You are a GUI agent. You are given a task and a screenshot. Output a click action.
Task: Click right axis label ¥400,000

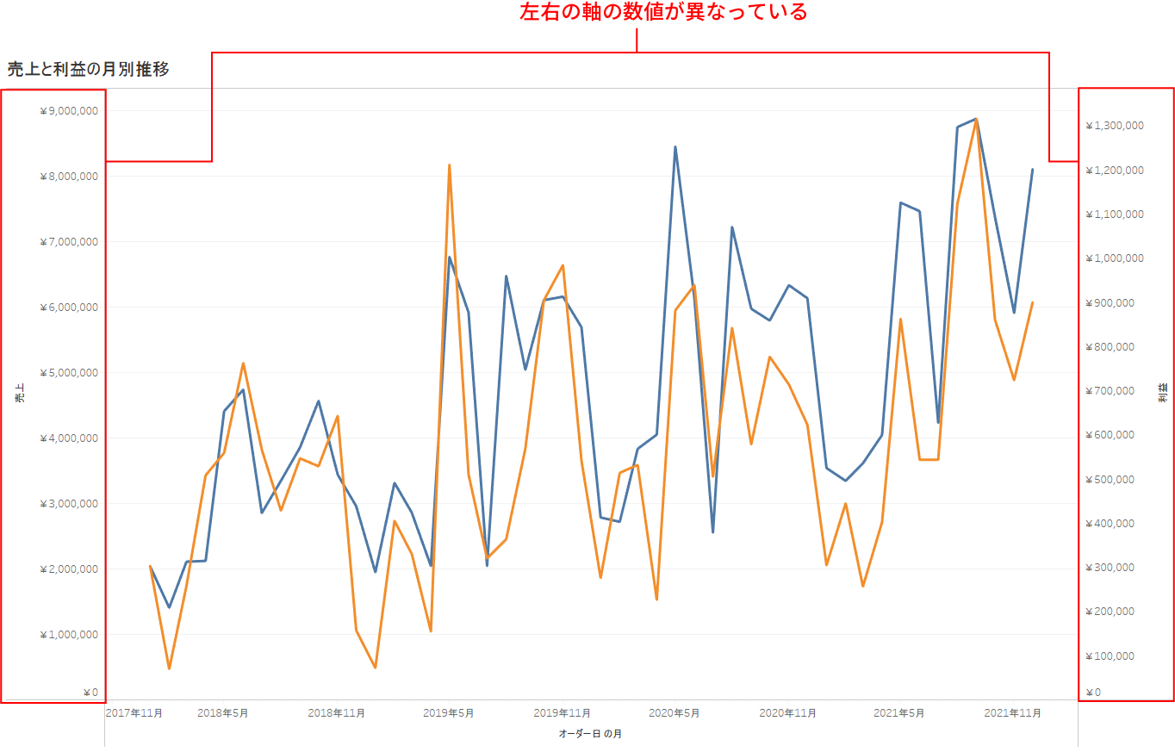point(1110,524)
